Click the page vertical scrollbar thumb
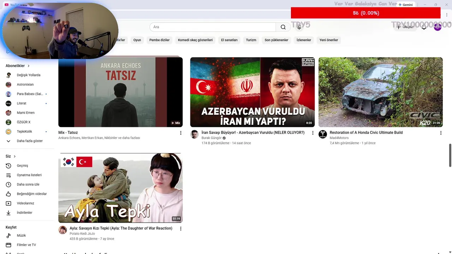The height and width of the screenshot is (254, 452). (x=450, y=155)
